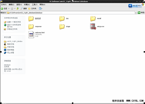145x104 pixels.
Task: Open the Favorites (A) menu
Action: pyautogui.click(x=27, y=4)
